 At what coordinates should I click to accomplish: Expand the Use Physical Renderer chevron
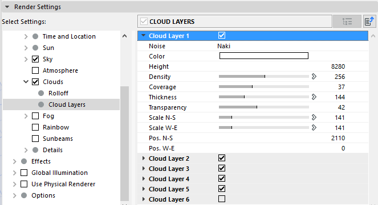[x=14, y=184]
